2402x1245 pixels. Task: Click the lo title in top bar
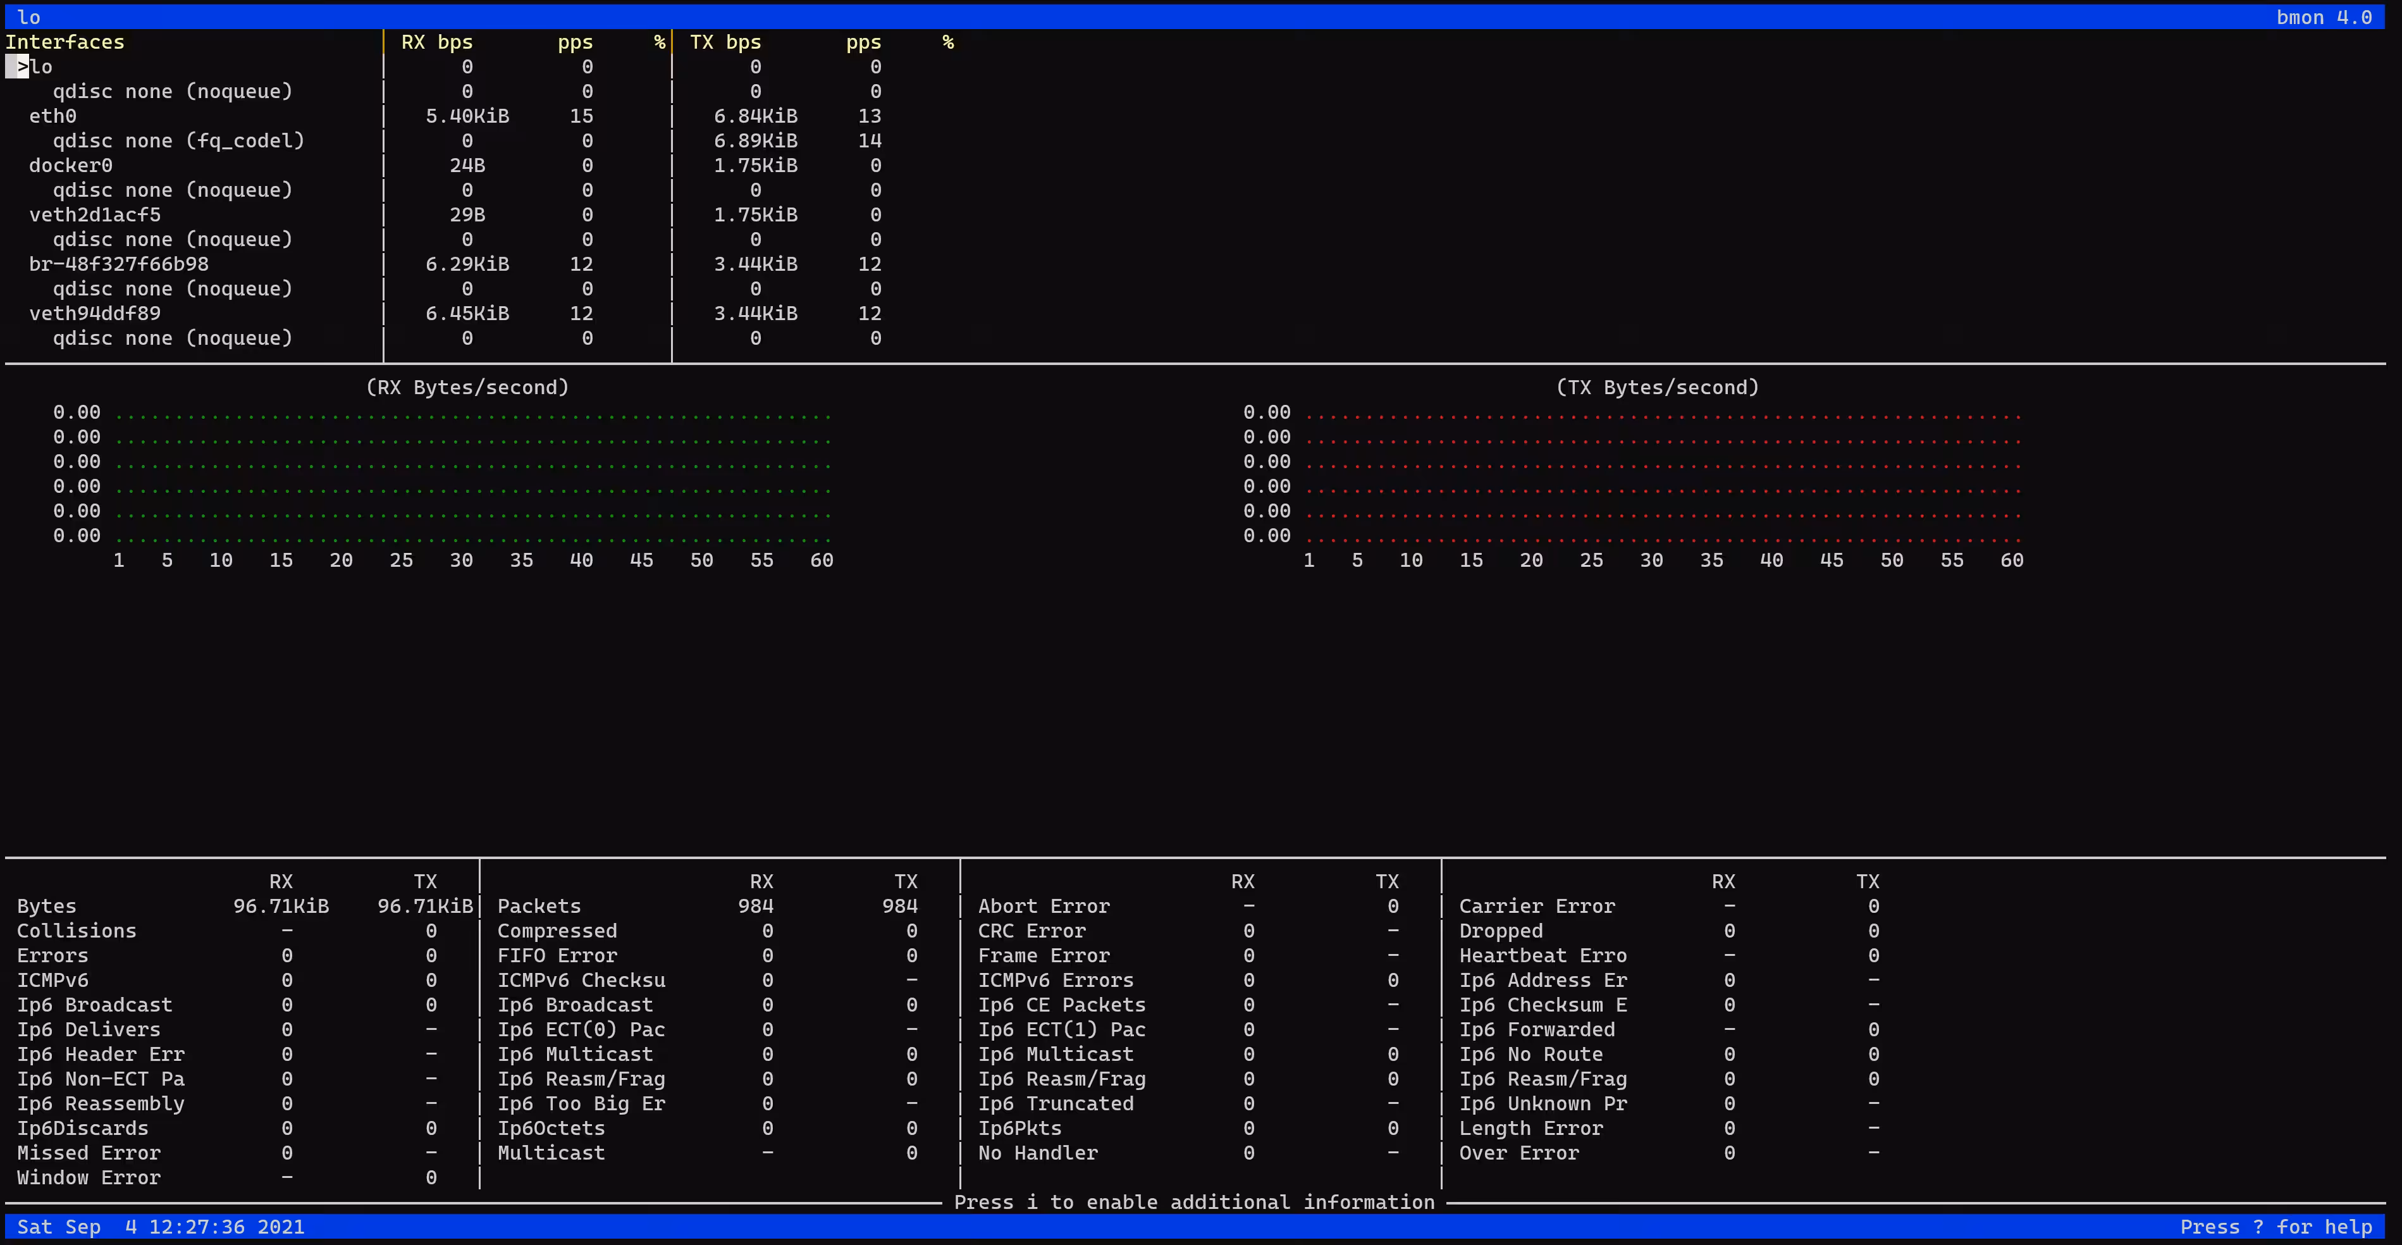(29, 18)
